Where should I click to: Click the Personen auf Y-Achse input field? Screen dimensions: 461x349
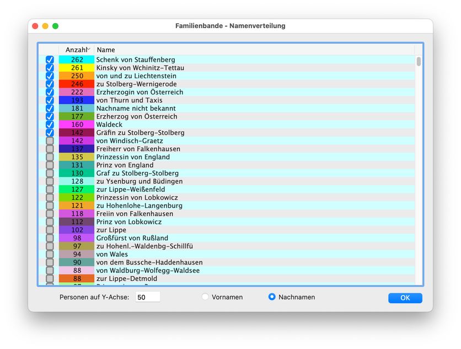(148, 297)
